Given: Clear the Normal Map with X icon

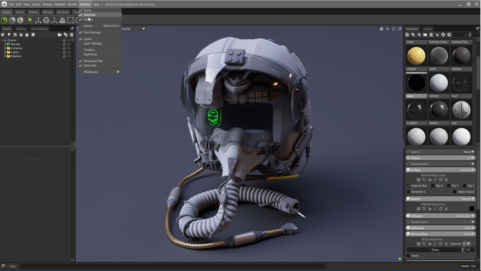Looking at the screenshot, I should point(446,180).
